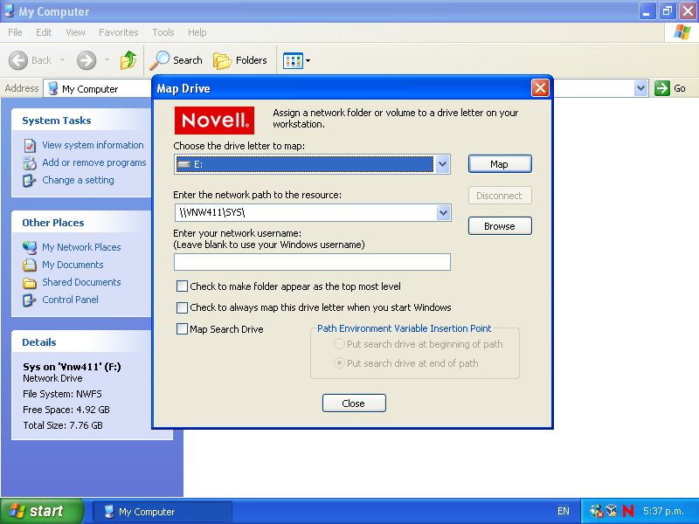Click the 5:37 p.m. clock
The height and width of the screenshot is (524, 699).
(x=663, y=511)
